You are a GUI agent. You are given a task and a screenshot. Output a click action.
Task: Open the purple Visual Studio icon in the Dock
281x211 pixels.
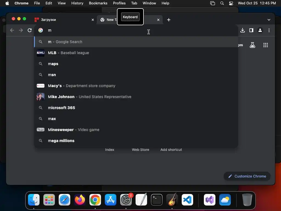[x=209, y=200]
